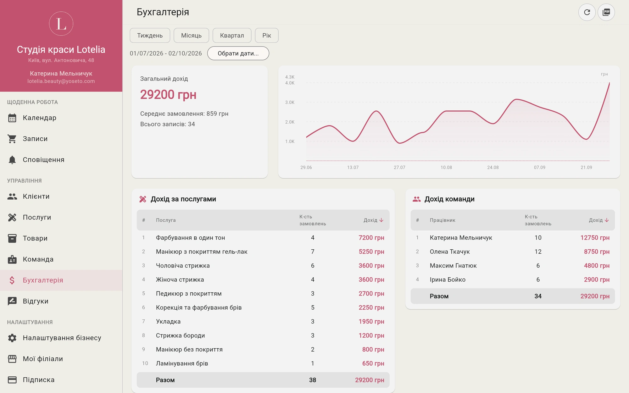Select the Квартал period filter
This screenshot has height=393, width=629.
pyautogui.click(x=232, y=35)
